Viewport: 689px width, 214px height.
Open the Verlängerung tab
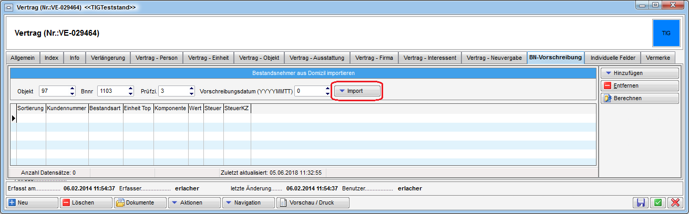[108, 58]
